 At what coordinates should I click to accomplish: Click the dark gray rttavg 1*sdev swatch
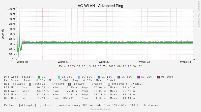point(30,84)
